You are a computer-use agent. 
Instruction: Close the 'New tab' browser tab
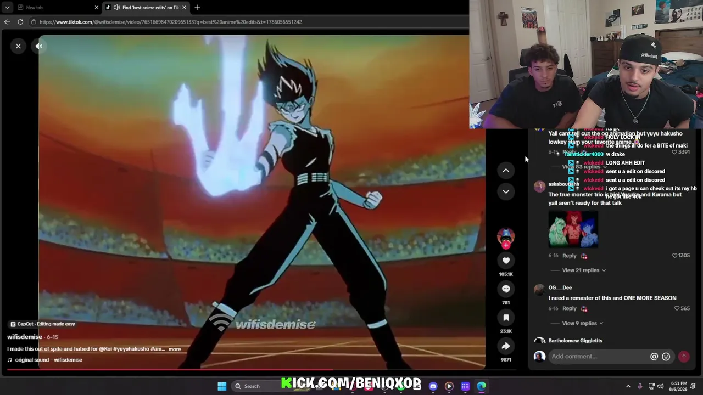point(97,8)
